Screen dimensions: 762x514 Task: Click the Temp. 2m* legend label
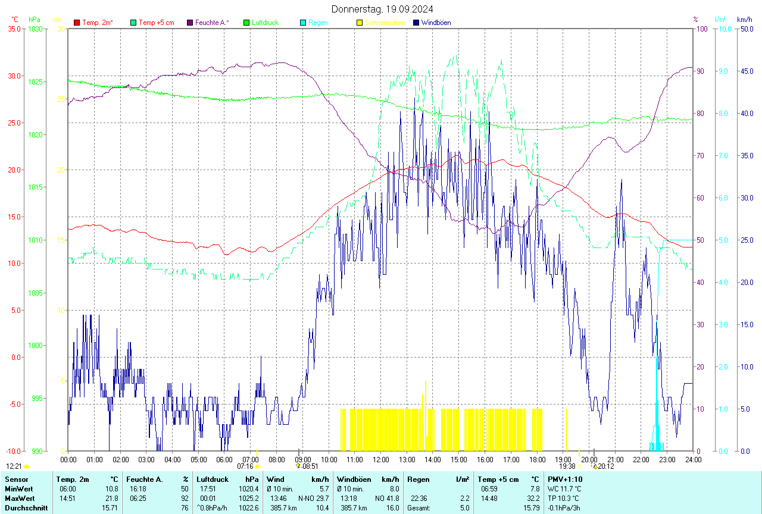click(98, 23)
